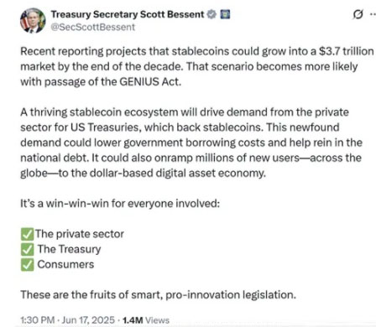This screenshot has width=376, height=327.
Task: Click the @SecScottBessent handle
Action: pyautogui.click(x=93, y=27)
